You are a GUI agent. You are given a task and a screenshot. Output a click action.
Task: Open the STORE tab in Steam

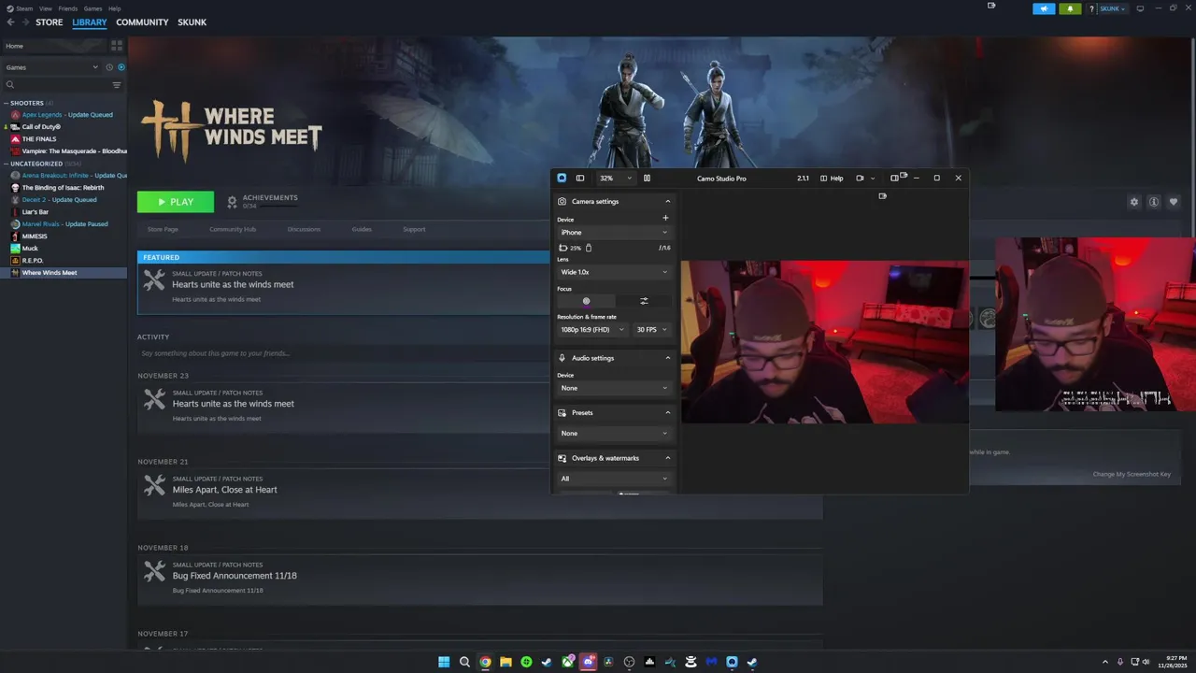point(50,22)
